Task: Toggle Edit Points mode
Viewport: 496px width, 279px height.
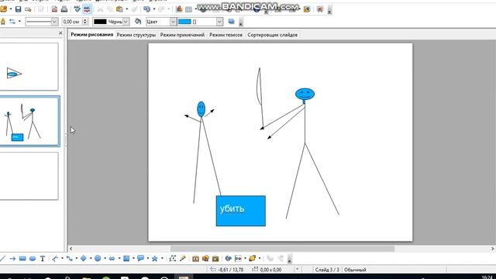Action: point(172,259)
